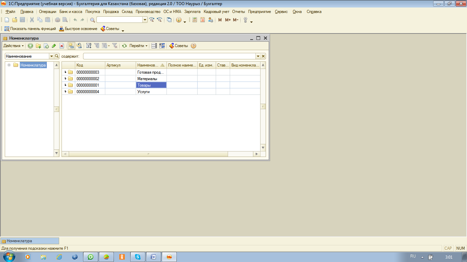
Task: Add a new group folder icon
Action: 38,46
